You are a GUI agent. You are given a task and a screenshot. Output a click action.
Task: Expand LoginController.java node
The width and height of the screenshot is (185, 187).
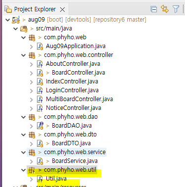coord(32,91)
